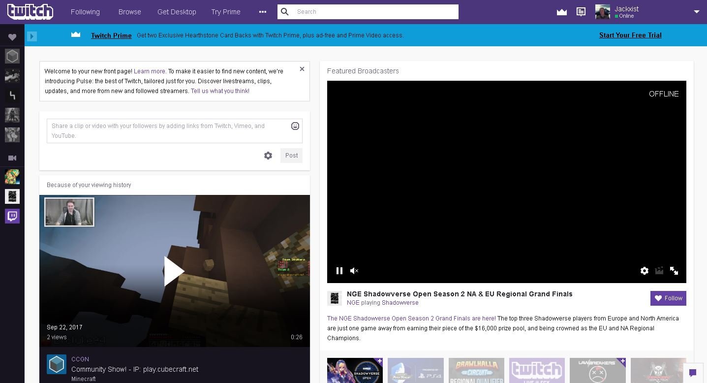
Task: Open the zigzag logo channel in sidebar
Action: tap(12, 96)
